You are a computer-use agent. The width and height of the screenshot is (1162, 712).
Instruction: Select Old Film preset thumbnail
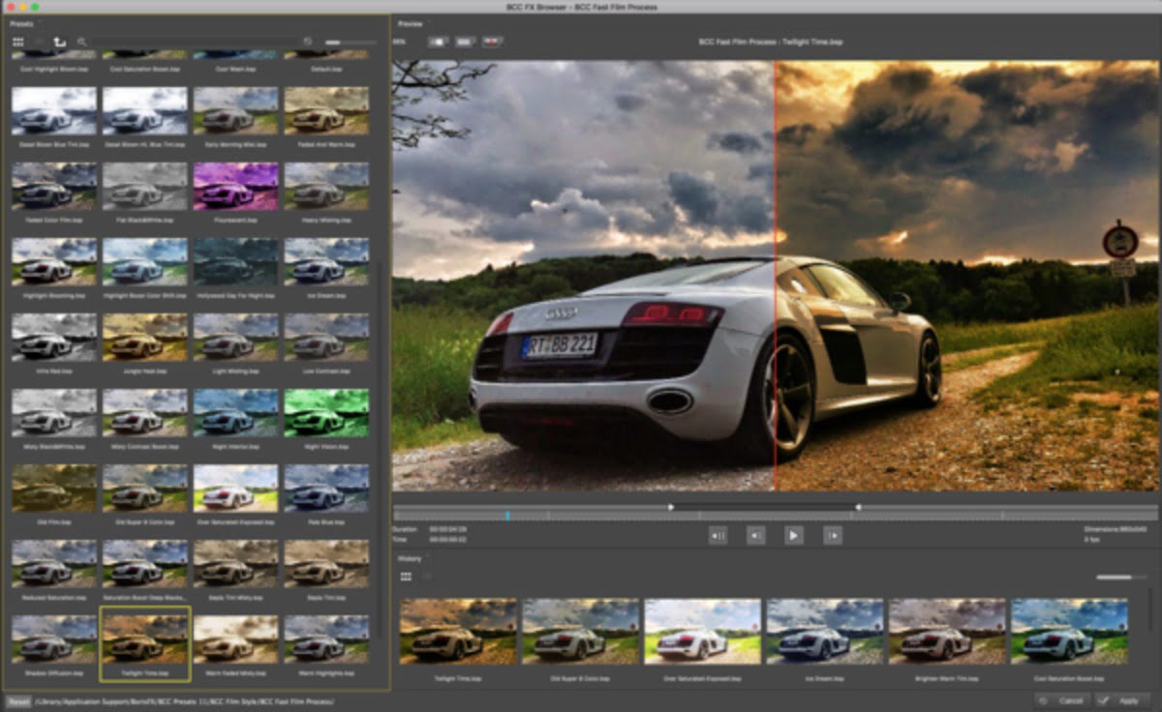point(54,488)
